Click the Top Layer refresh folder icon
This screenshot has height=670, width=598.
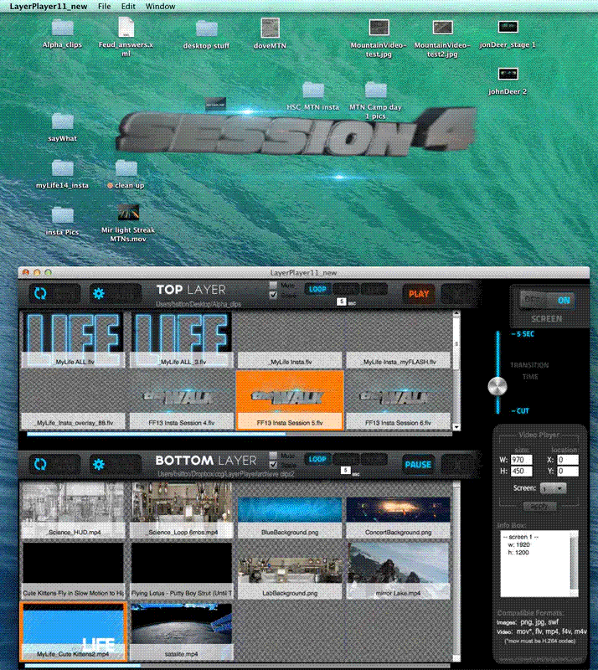40,294
